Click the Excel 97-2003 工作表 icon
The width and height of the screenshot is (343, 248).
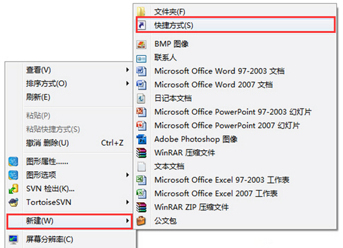pos(142,180)
